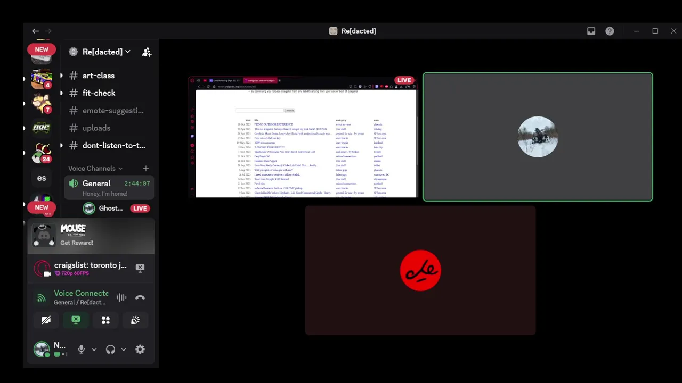Click the lower NEW mentions pill
Viewport: 682px width, 383px height.
pyautogui.click(x=42, y=207)
